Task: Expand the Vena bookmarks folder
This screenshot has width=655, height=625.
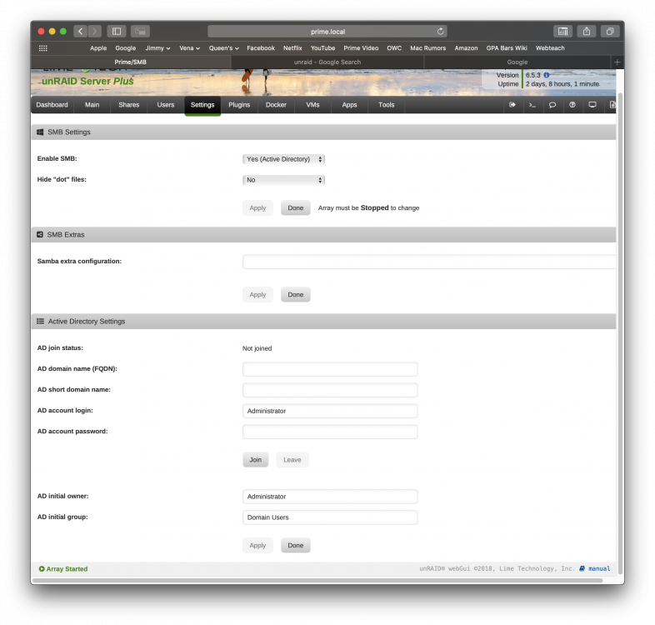Action: (190, 48)
